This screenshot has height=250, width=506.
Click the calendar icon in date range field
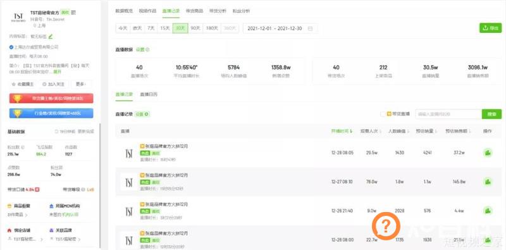pos(310,28)
